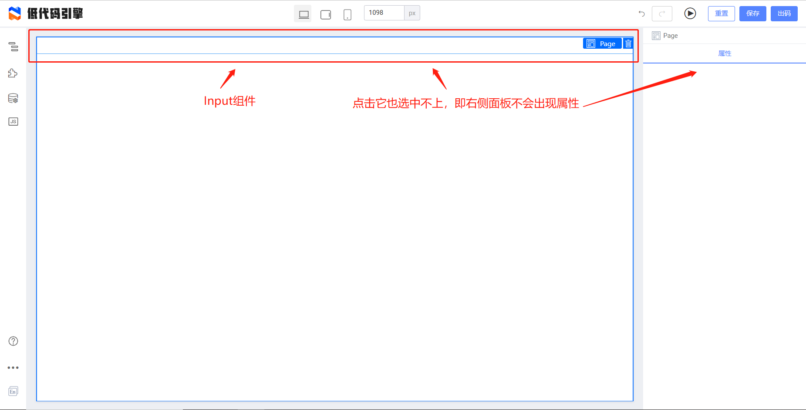Image resolution: width=806 pixels, height=410 pixels.
Task: Click the 保存 save button
Action: 752,13
